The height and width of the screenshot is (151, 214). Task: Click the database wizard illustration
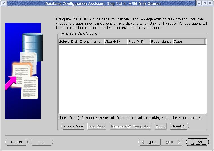click(23, 71)
